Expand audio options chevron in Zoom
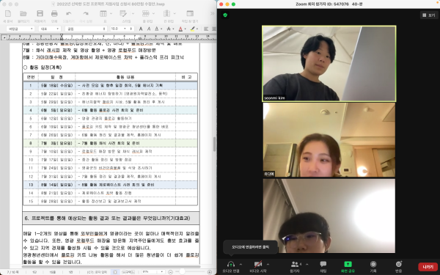Viewport: 440px width, 275px height. (241, 264)
